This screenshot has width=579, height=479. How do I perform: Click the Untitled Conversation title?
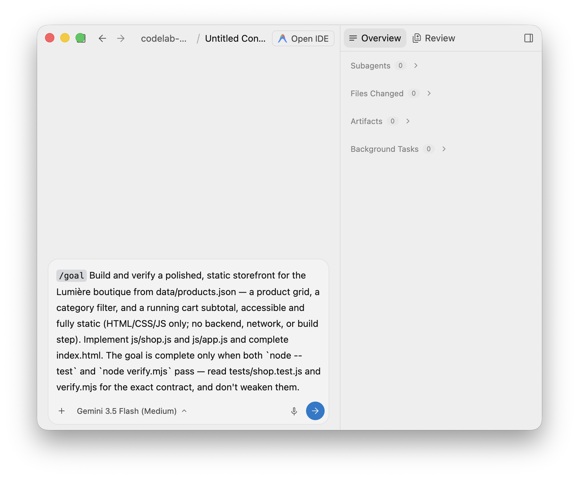tap(235, 38)
